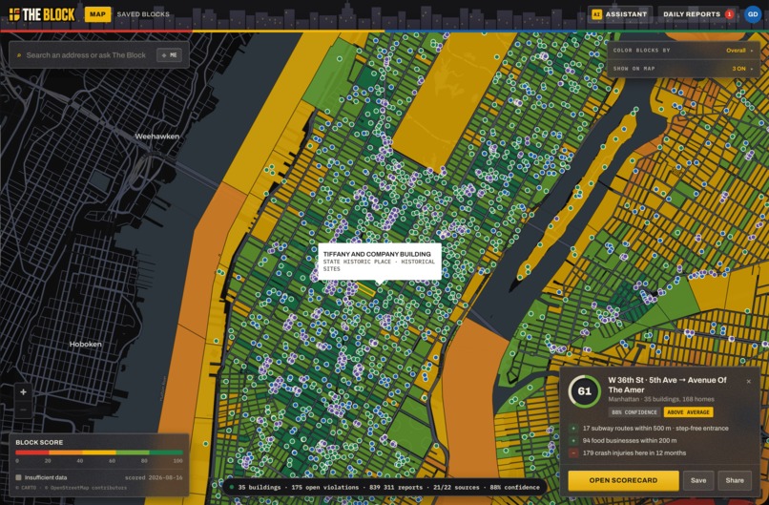Expand the Show On Map dropdown
This screenshot has height=505, width=769.
point(682,68)
